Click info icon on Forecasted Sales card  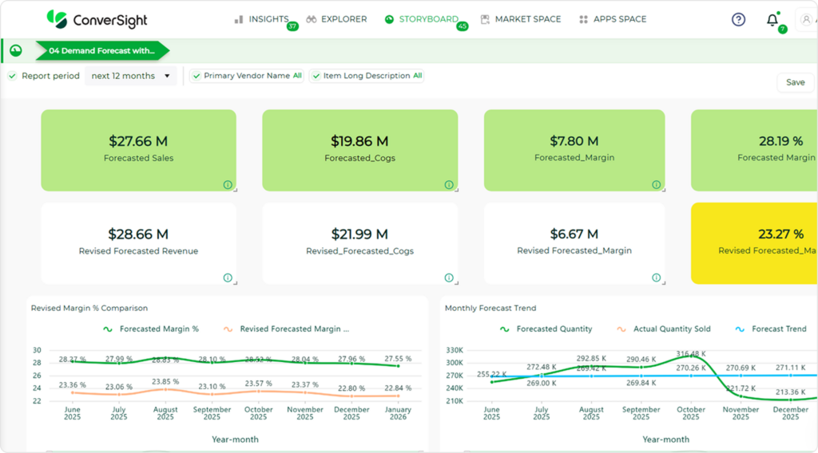(x=228, y=184)
